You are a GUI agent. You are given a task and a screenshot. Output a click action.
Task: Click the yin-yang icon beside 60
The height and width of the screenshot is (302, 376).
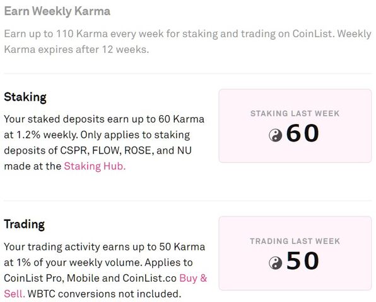click(x=275, y=135)
